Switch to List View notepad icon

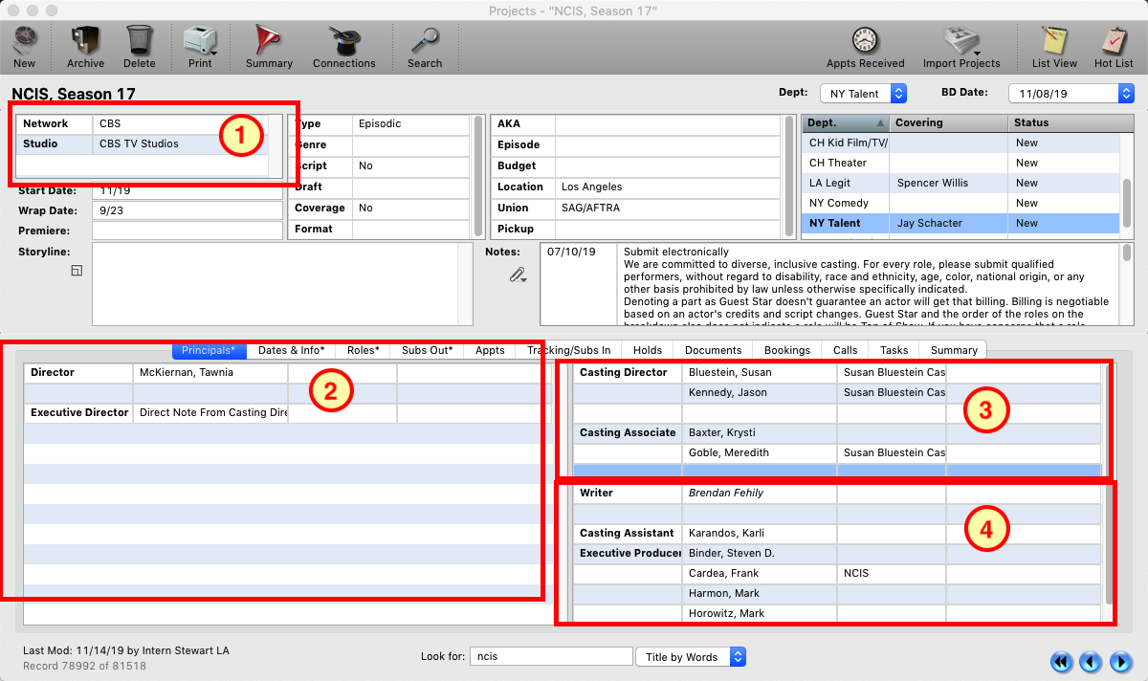[1054, 40]
